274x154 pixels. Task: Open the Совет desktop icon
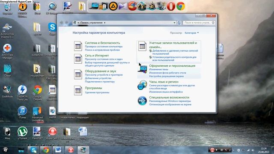click(x=7, y=69)
